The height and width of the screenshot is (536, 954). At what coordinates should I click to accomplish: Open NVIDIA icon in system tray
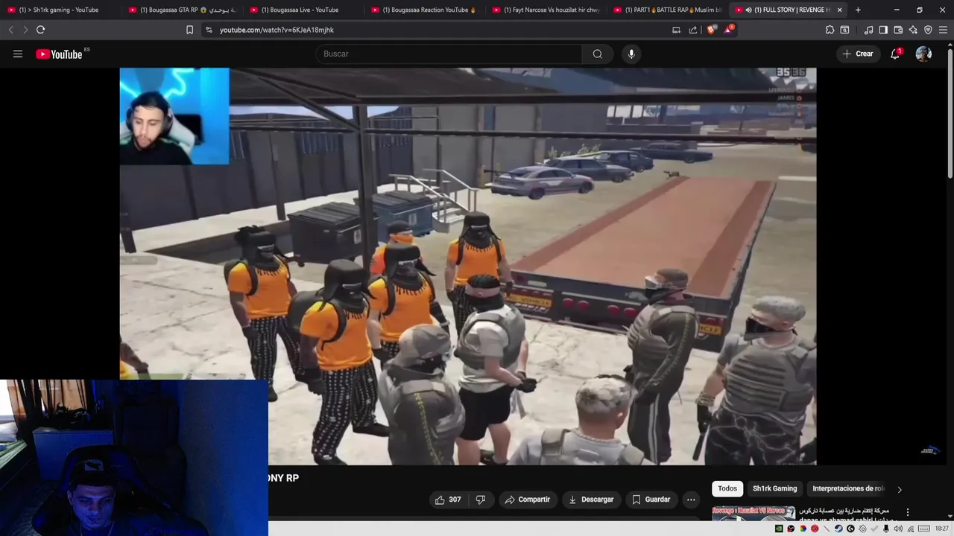click(x=779, y=529)
